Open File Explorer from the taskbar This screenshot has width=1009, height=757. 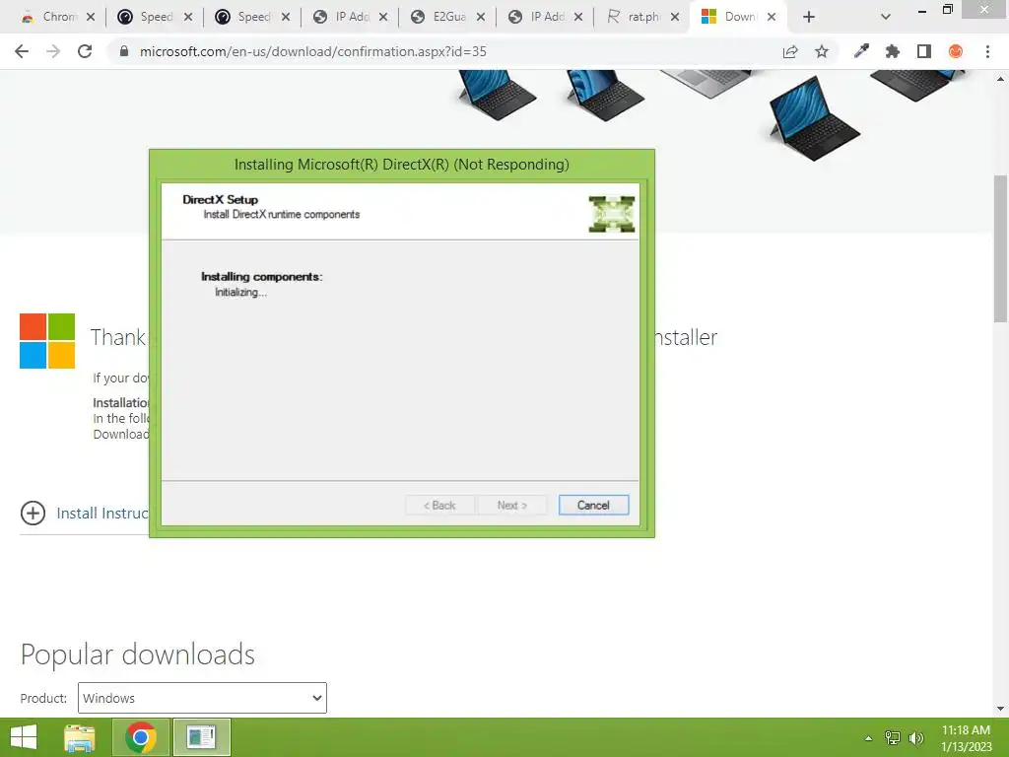point(80,737)
